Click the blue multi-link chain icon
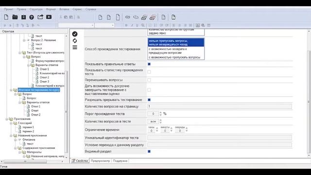The width and height of the screenshot is (311, 175). [144, 17]
